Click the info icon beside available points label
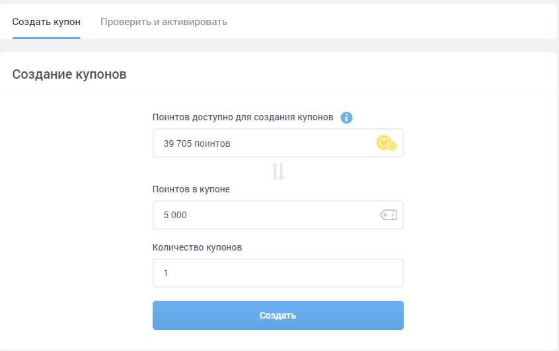This screenshot has width=559, height=351. 346,118
